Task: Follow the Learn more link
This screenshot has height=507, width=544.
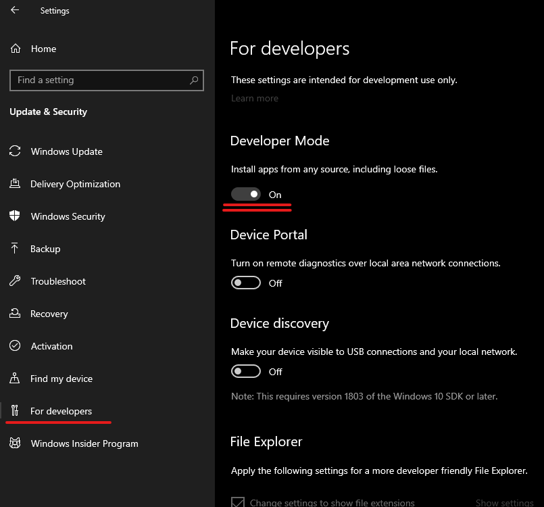Action: [255, 99]
